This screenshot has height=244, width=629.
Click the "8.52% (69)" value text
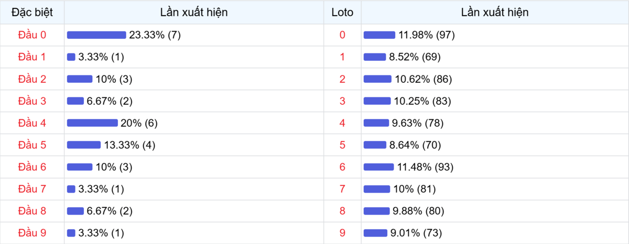pos(415,57)
